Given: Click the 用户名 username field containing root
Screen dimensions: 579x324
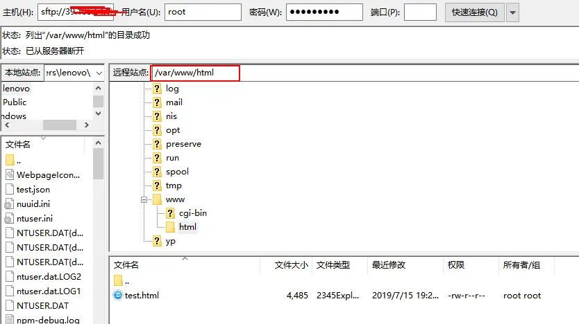Looking at the screenshot, I should [203, 12].
